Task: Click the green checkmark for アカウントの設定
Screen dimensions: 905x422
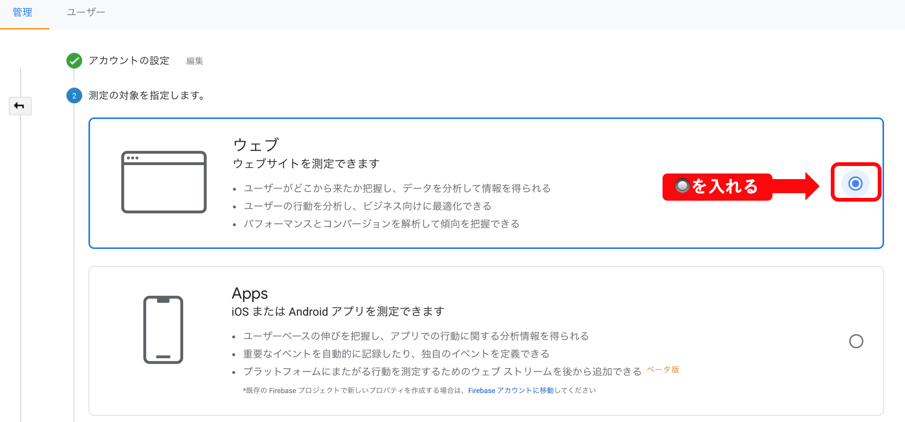Action: click(74, 60)
